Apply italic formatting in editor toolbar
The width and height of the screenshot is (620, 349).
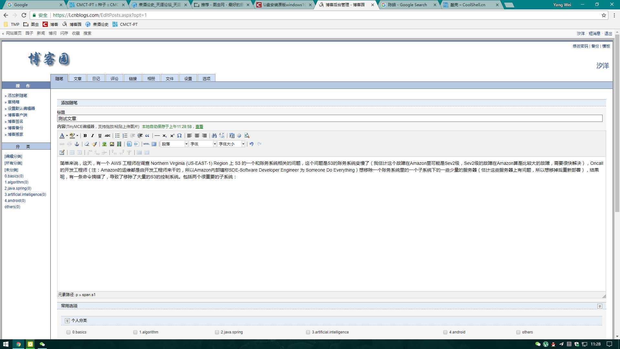coord(92,136)
